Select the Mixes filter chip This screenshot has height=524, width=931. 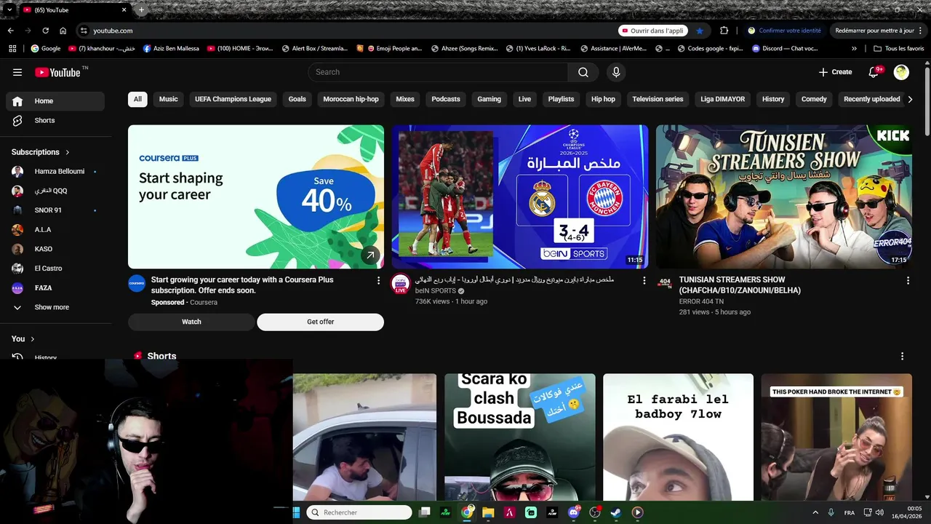[x=405, y=99]
